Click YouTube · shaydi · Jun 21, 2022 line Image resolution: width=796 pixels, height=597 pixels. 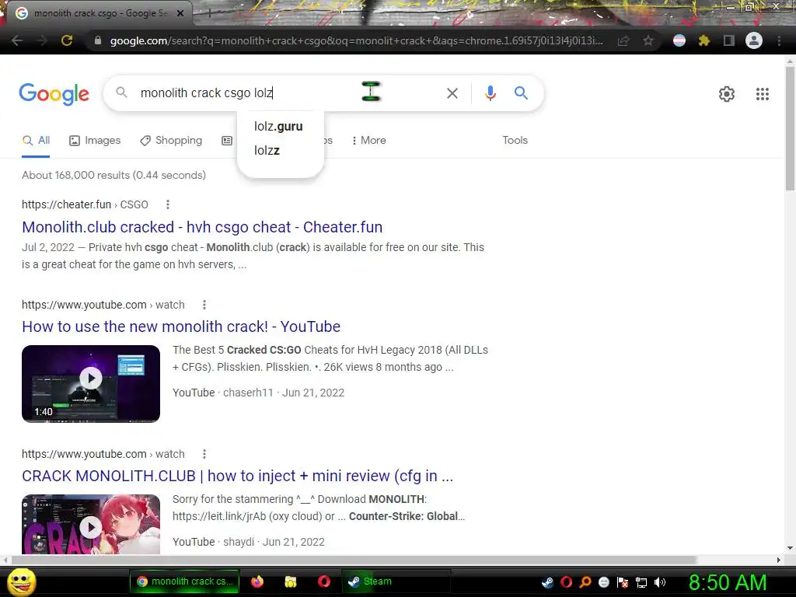(248, 542)
